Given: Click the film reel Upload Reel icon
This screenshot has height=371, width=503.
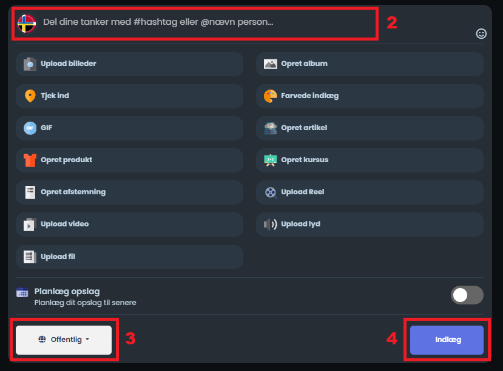Looking at the screenshot, I should pos(271,192).
